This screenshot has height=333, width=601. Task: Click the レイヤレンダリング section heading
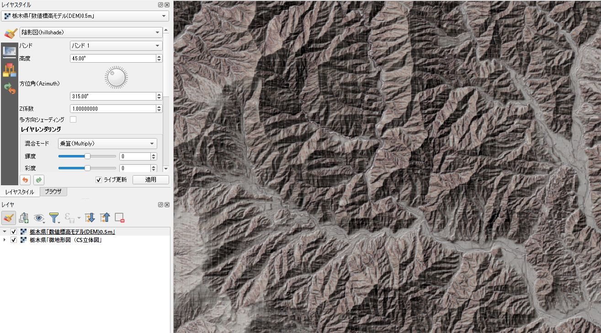pos(41,129)
